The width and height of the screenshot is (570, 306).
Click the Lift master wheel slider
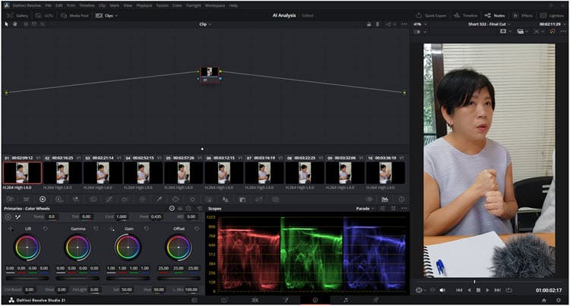click(27, 279)
